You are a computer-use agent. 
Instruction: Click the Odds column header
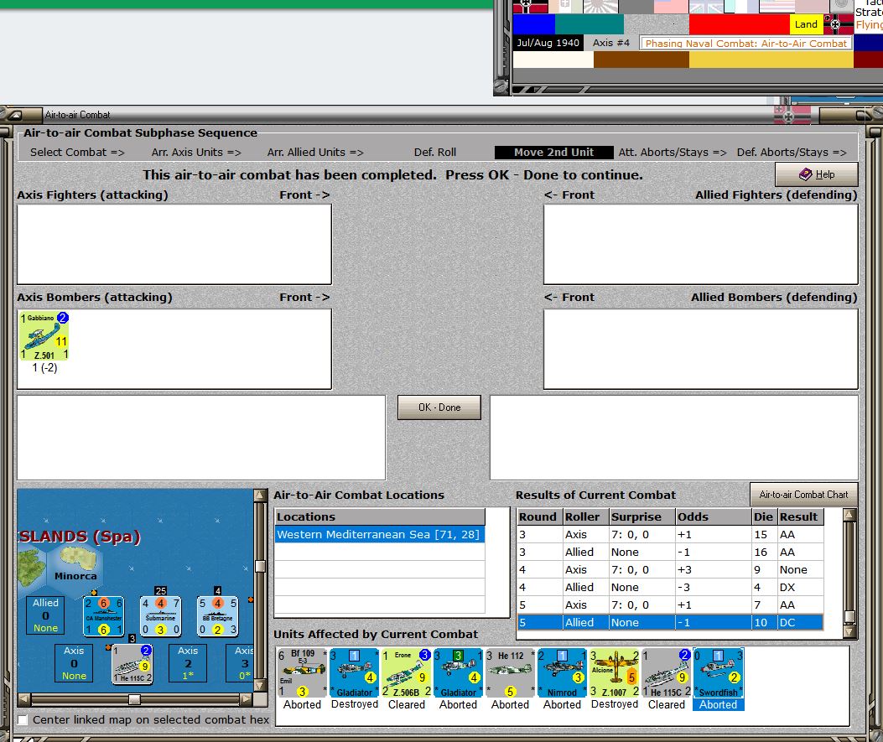click(714, 516)
